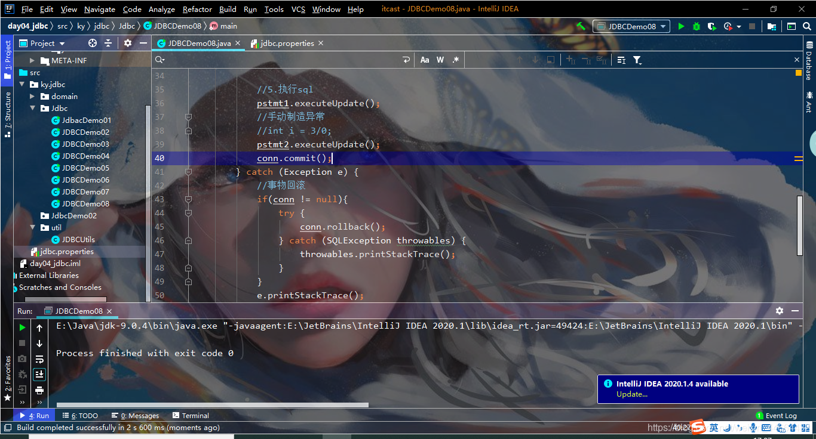
Task: Open the Structure side panel
Action: [x=7, y=115]
